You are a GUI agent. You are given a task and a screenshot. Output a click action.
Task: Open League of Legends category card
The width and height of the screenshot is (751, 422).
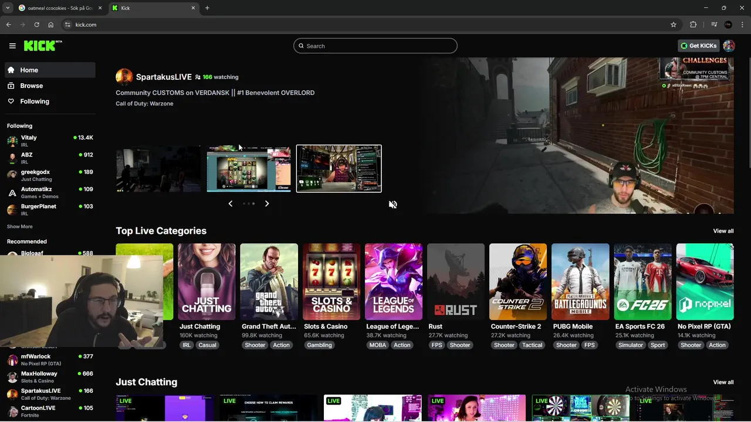tap(393, 282)
